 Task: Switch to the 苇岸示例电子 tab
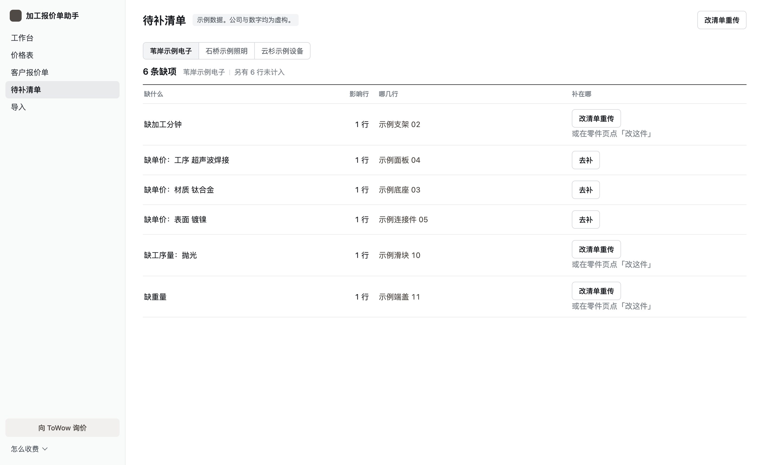click(171, 51)
